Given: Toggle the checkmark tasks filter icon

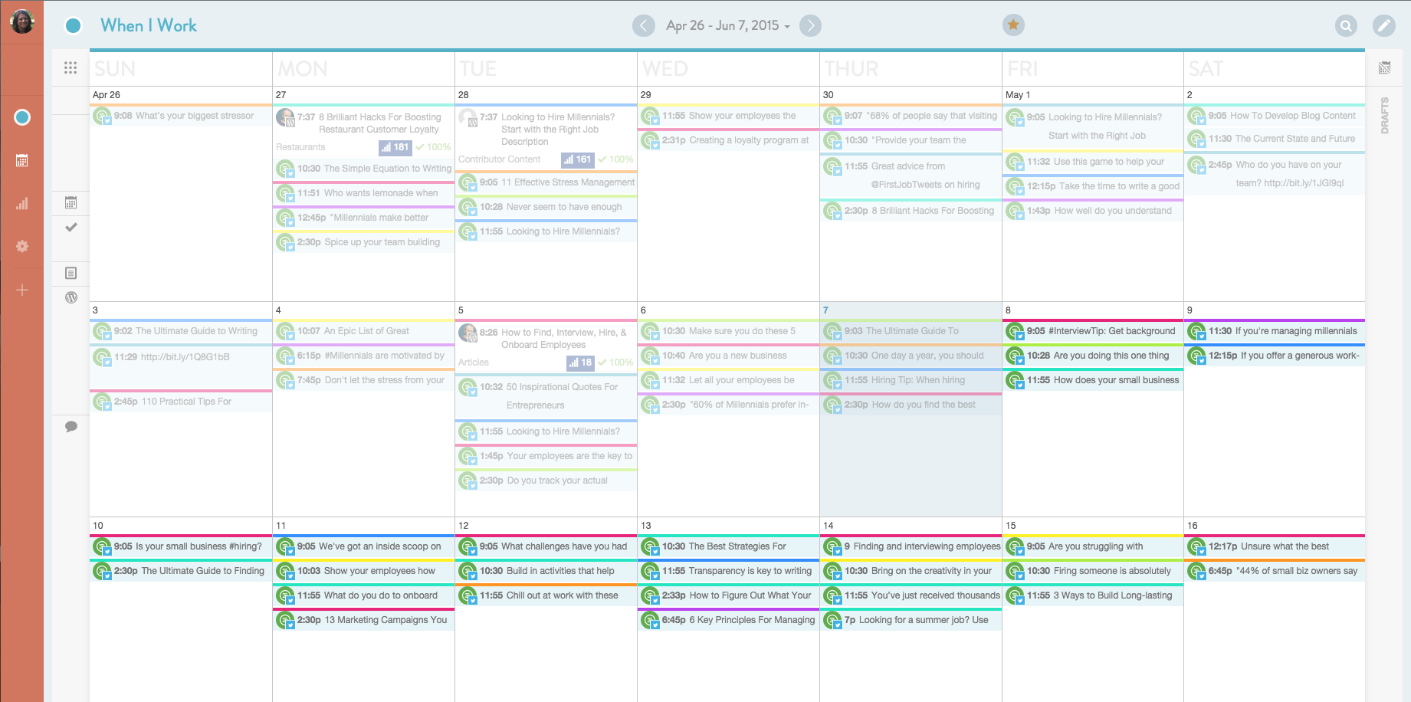Looking at the screenshot, I should (x=71, y=228).
